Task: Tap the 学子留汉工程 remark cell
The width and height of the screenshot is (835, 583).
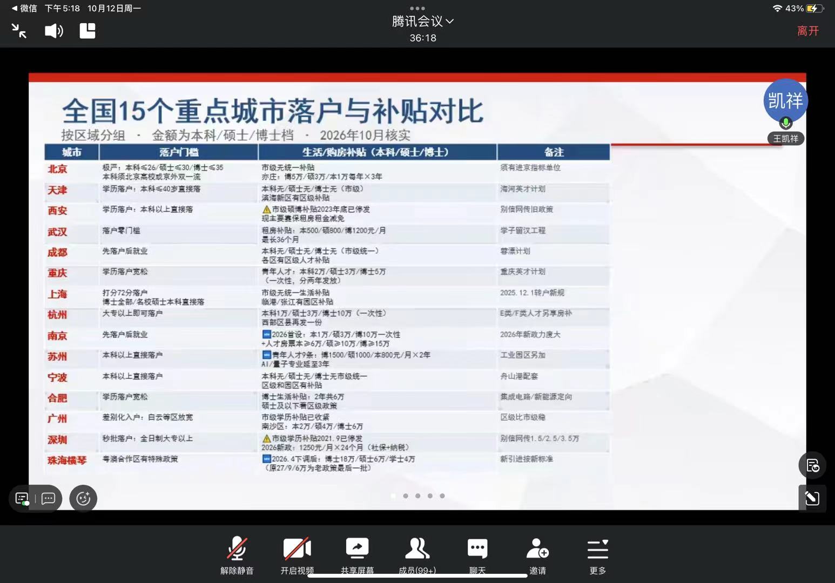Action: [523, 231]
